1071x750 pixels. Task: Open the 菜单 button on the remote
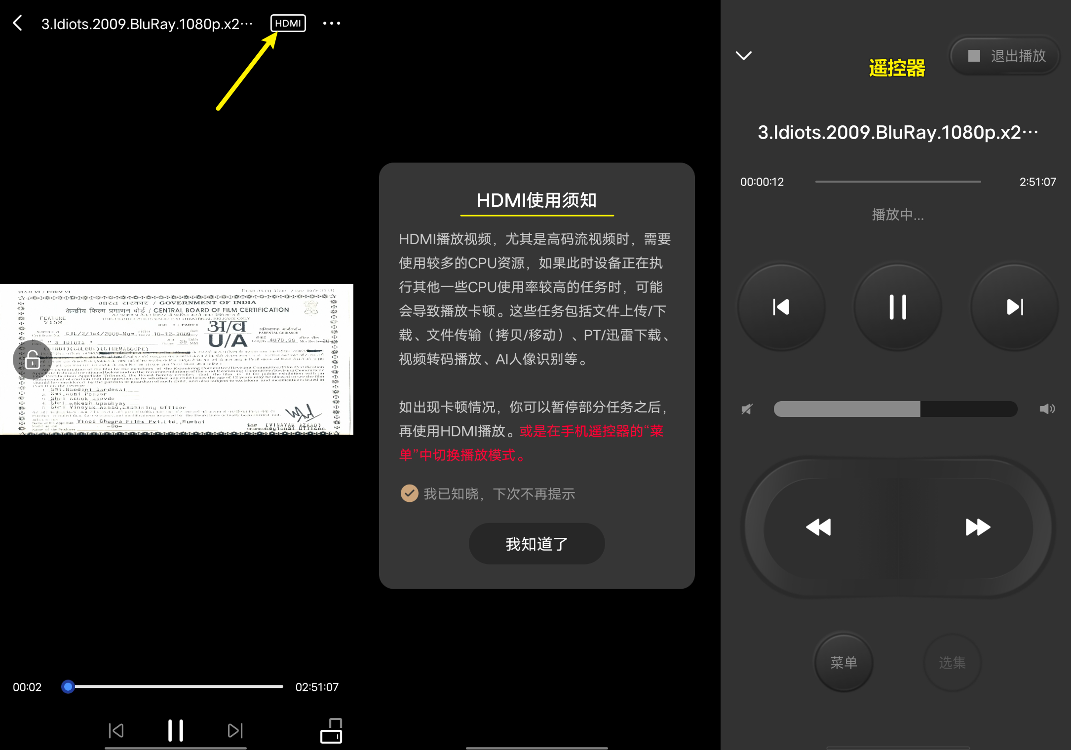point(843,663)
